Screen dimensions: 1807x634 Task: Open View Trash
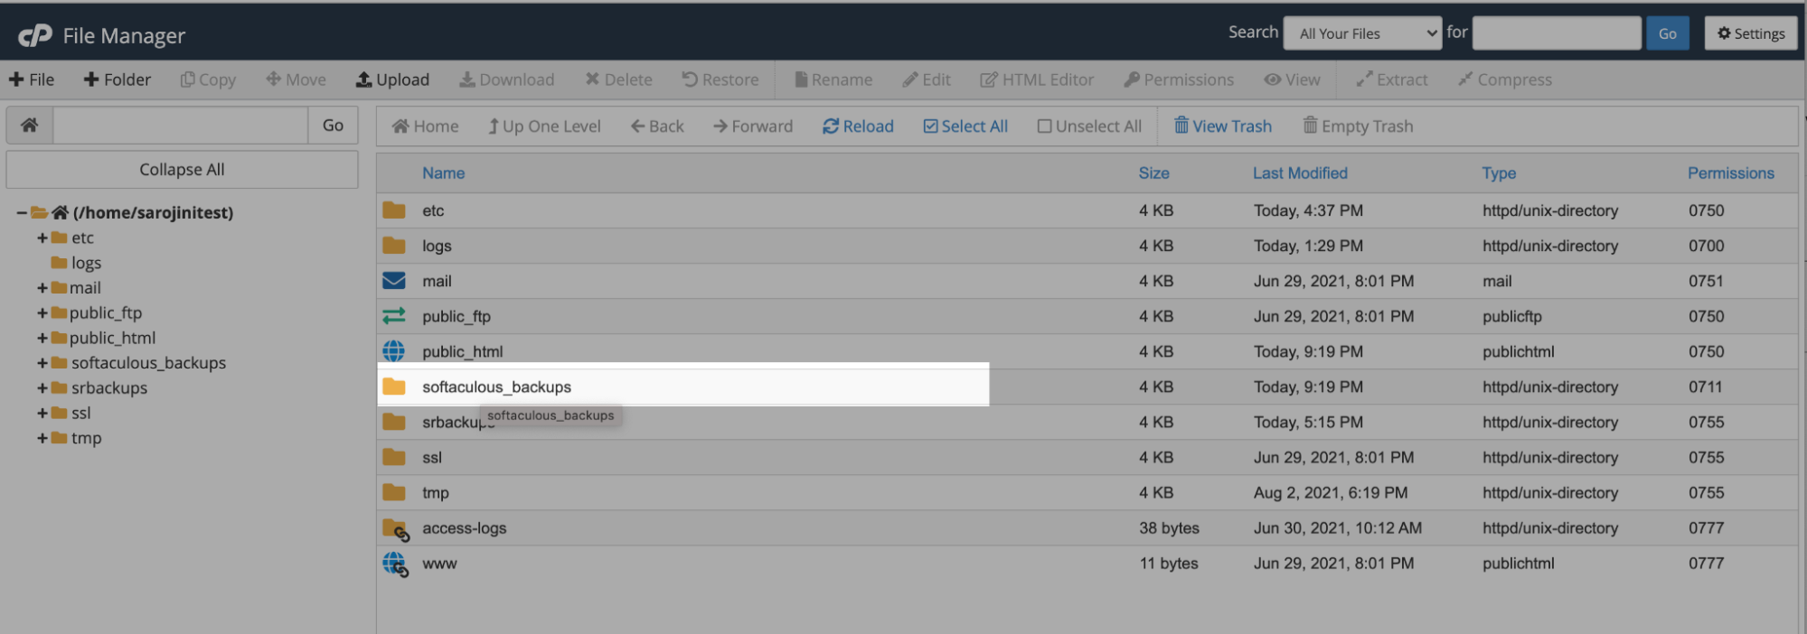1222,126
